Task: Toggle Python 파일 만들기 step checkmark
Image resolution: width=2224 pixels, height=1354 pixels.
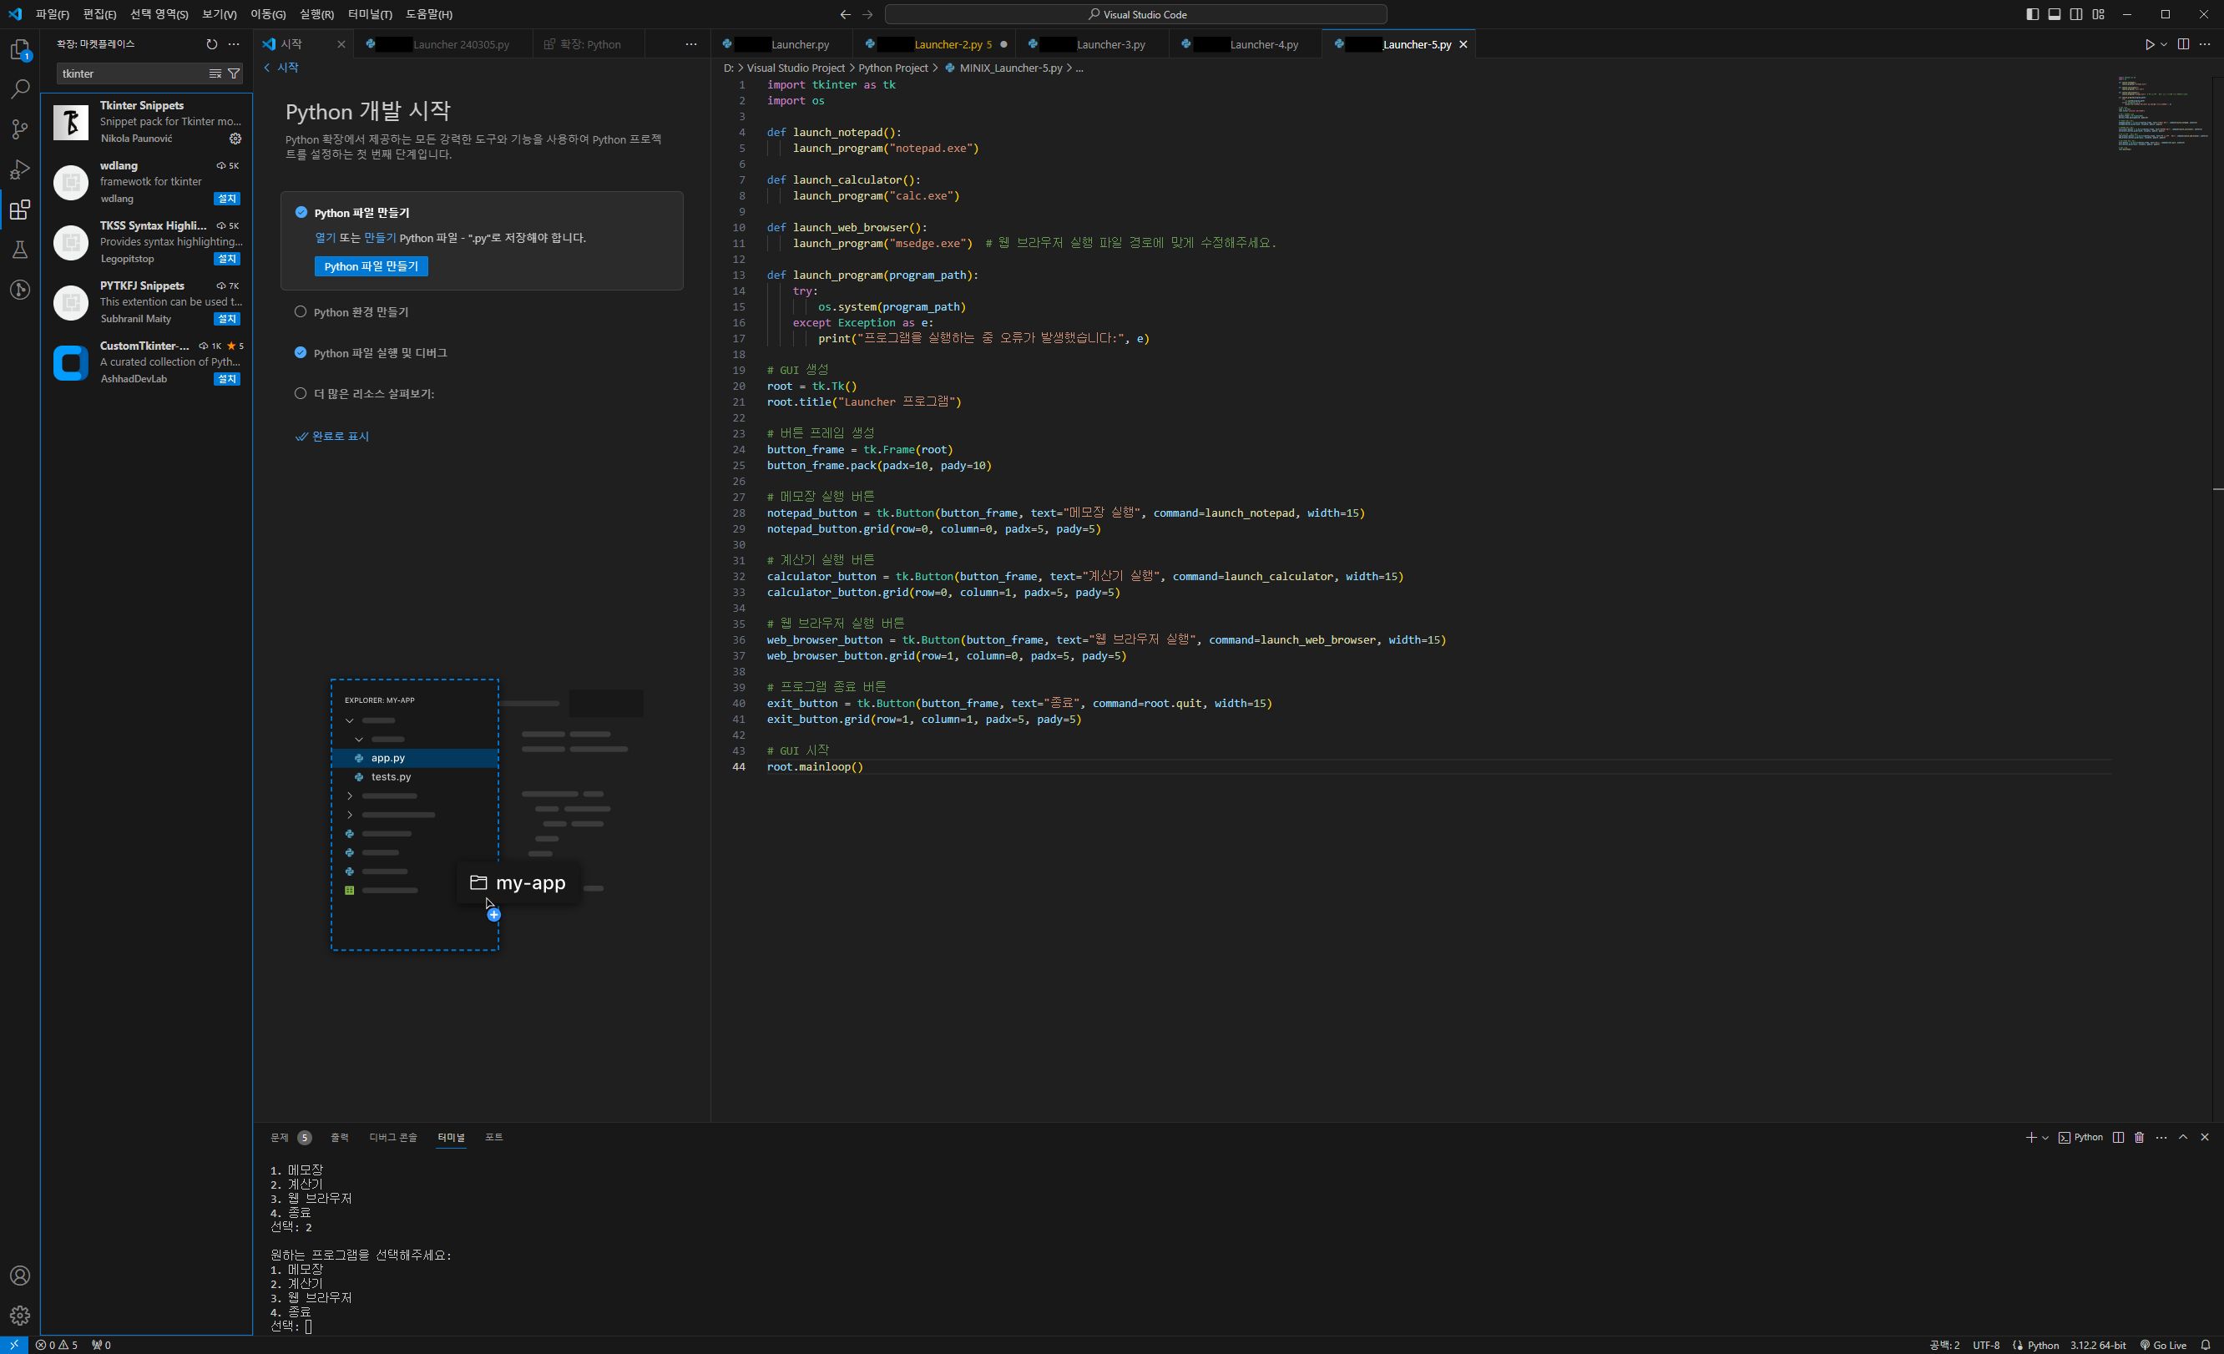Action: click(301, 213)
